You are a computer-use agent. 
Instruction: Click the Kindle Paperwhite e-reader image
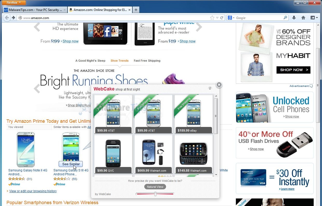coord(145,34)
